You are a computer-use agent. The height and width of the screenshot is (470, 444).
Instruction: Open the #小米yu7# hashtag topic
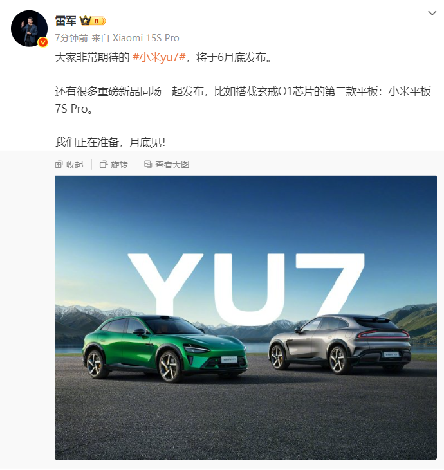(159, 57)
